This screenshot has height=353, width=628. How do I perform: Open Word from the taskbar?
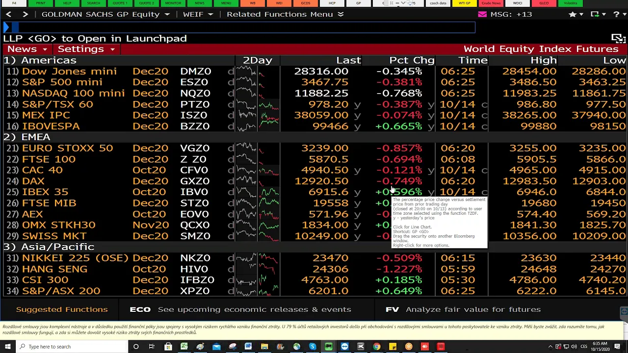click(248, 347)
